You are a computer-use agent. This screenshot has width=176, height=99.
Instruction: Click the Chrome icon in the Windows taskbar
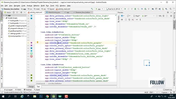pos(47,96)
